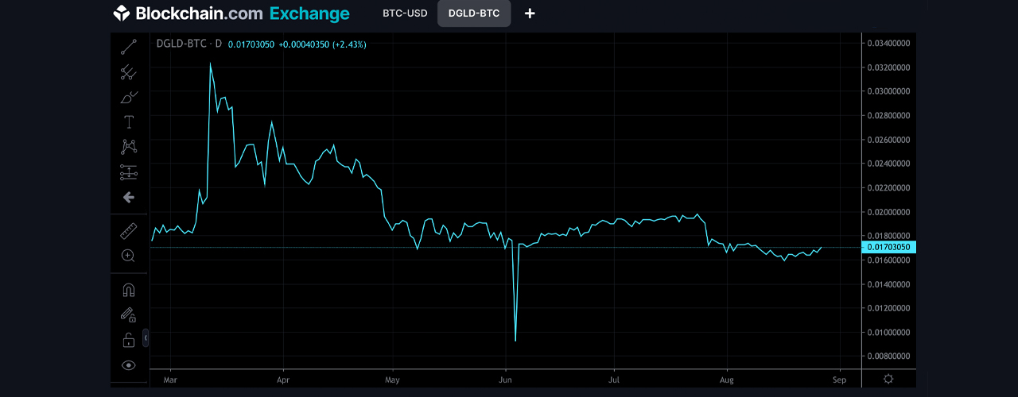Click the May label on time axis

392,380
